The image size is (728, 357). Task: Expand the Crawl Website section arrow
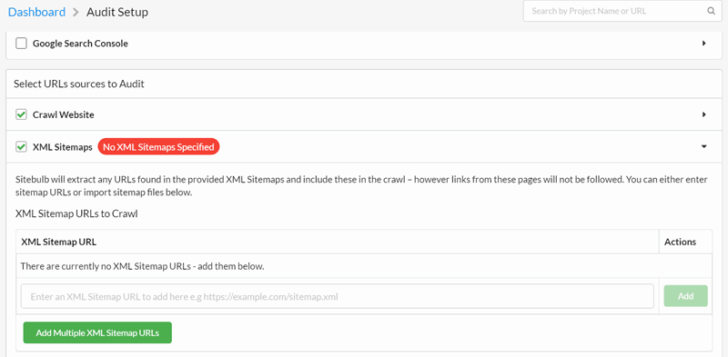click(x=703, y=114)
